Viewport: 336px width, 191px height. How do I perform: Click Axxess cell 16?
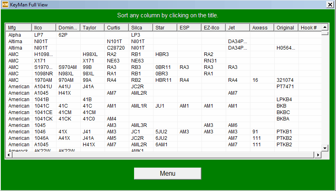pyautogui.click(x=255, y=80)
